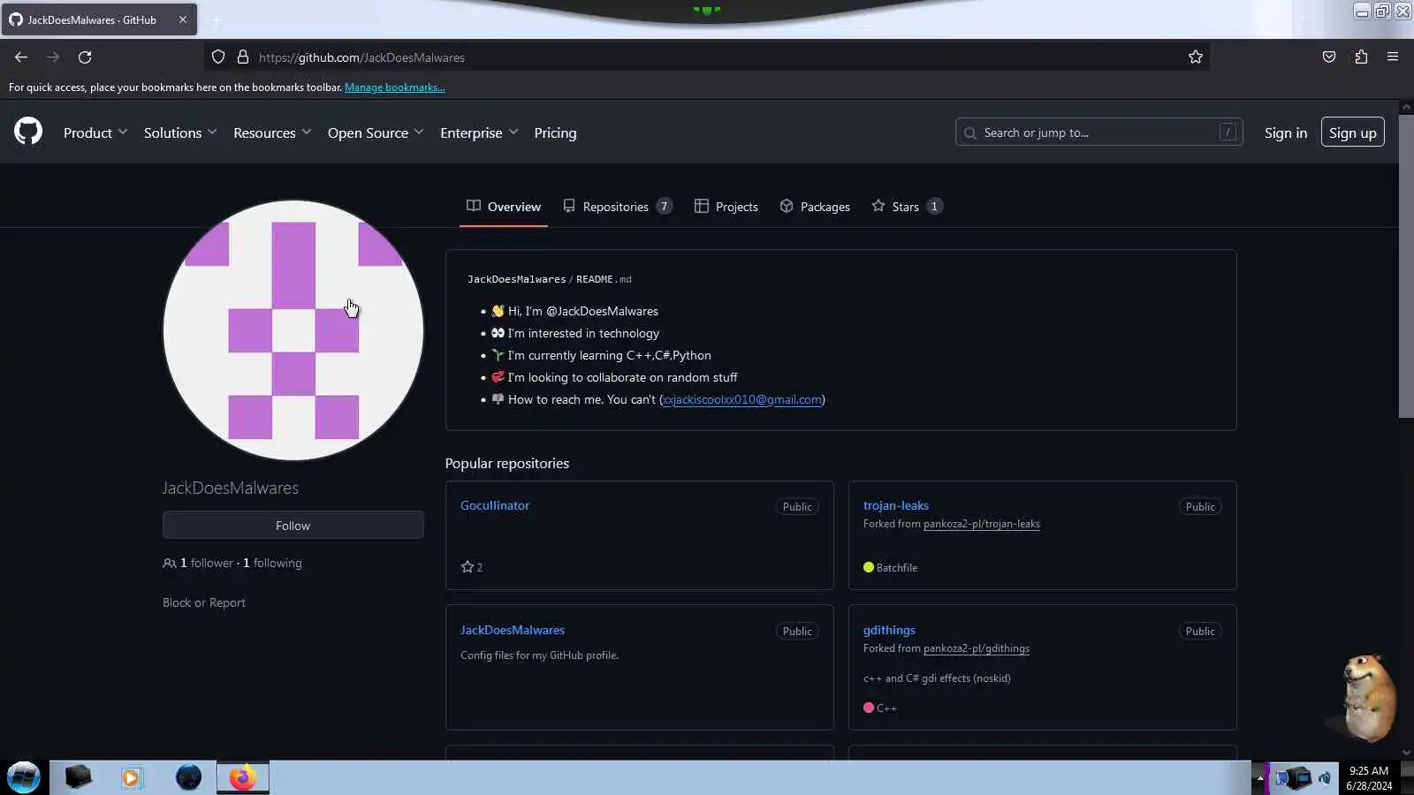Open Firefox extensions puzzle icon
The height and width of the screenshot is (795, 1414).
coord(1361,57)
